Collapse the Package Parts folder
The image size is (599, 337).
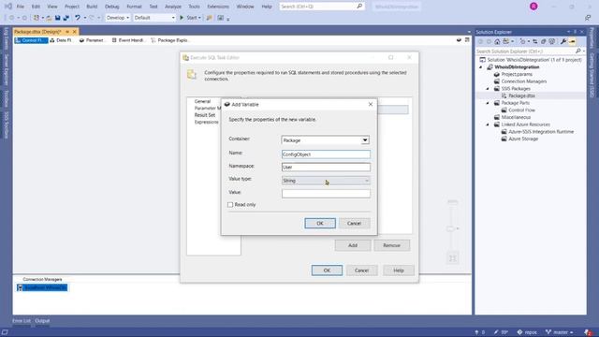pos(488,103)
